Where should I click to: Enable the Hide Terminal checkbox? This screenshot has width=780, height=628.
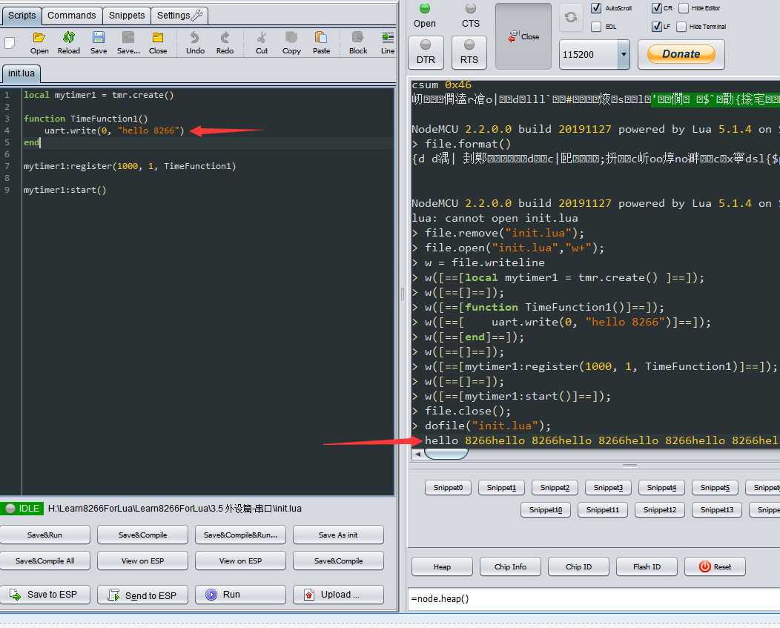click(x=681, y=27)
